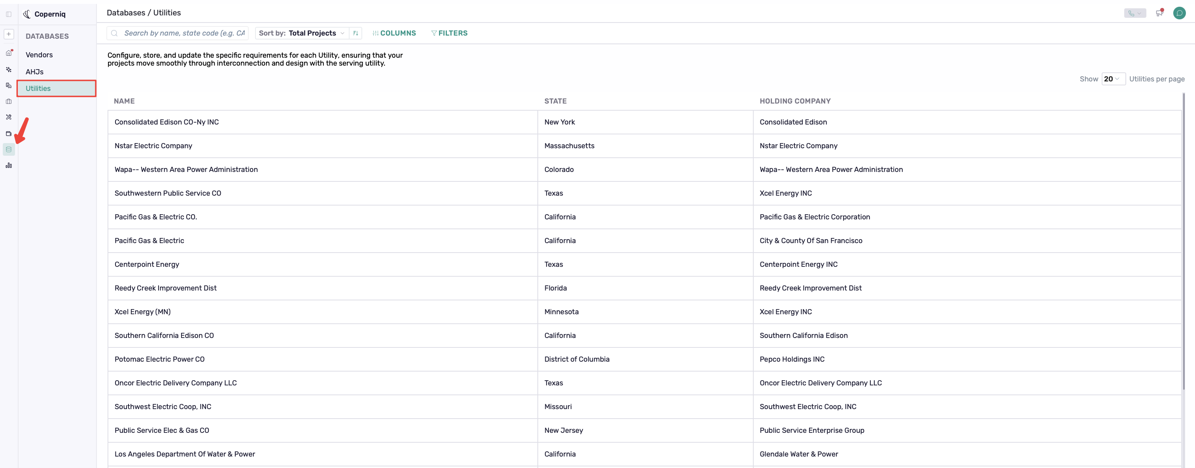This screenshot has width=1195, height=468.
Task: Open the Sort by Total Projects dropdown
Action: [x=302, y=33]
